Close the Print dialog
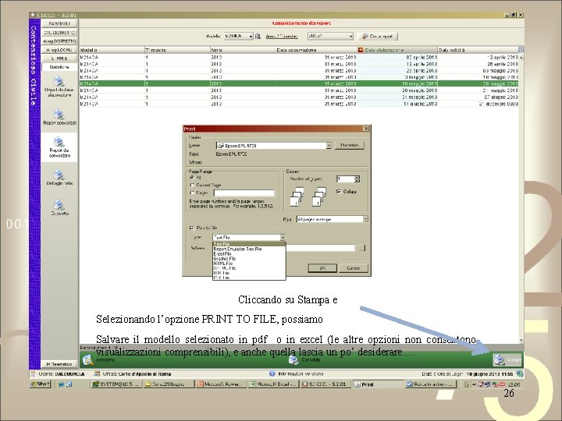562x421 pixels. 365,129
